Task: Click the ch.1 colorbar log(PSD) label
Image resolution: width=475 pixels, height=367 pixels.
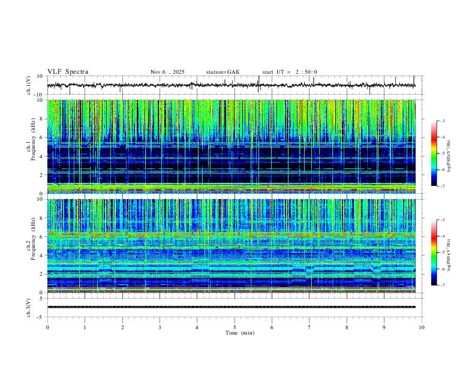Action: tap(449, 157)
